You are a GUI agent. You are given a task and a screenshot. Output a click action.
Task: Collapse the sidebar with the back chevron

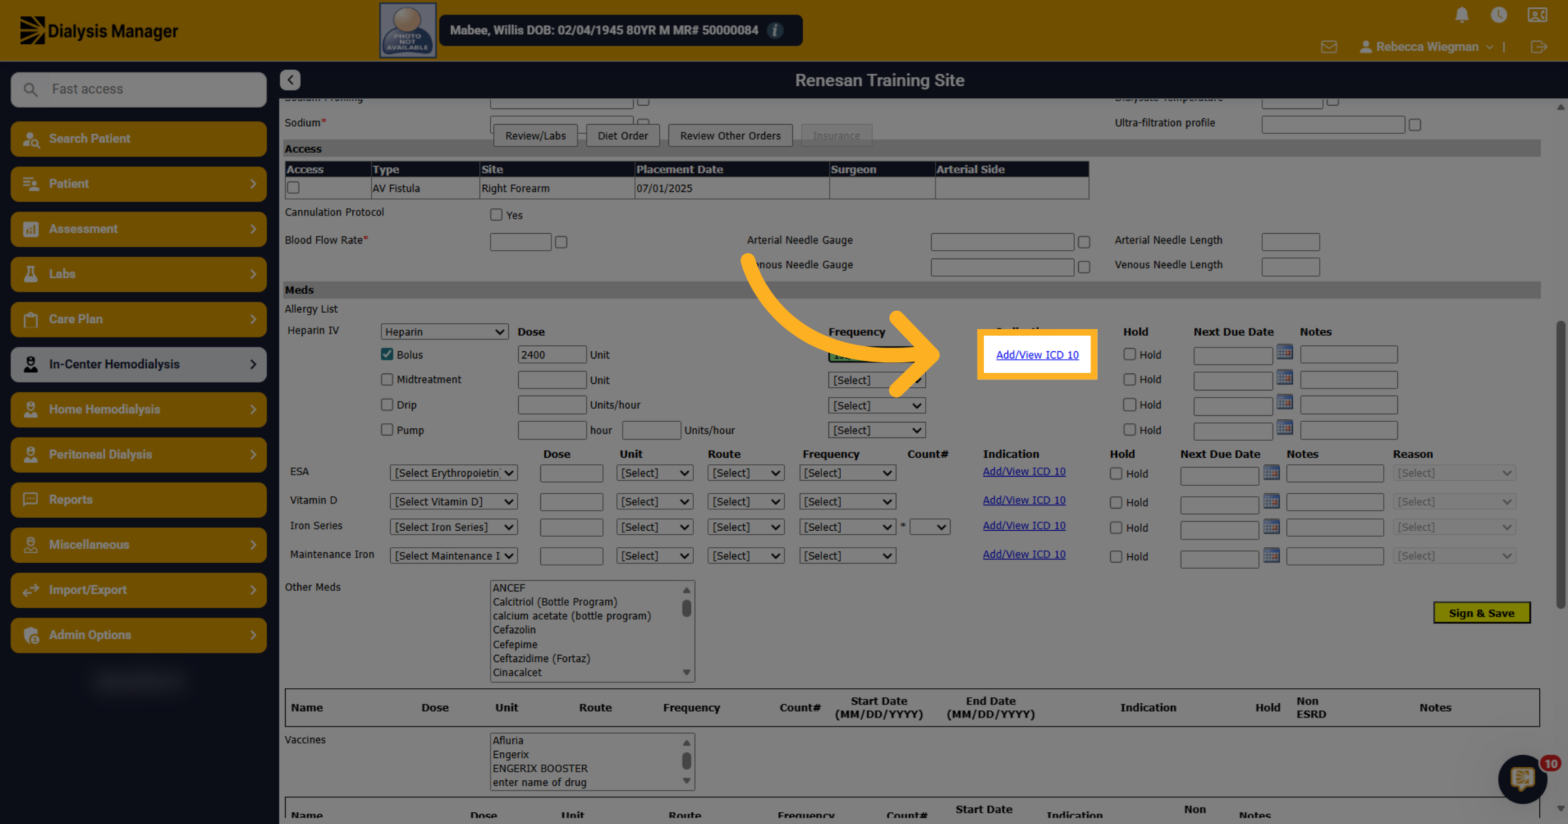pos(290,80)
